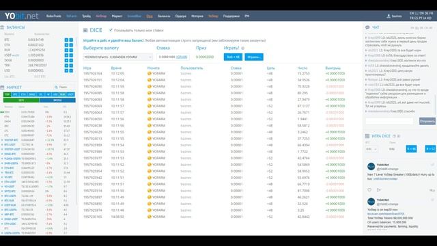Select the DOGE market tab
The width and height of the screenshot is (437, 246).
[x=31, y=94]
